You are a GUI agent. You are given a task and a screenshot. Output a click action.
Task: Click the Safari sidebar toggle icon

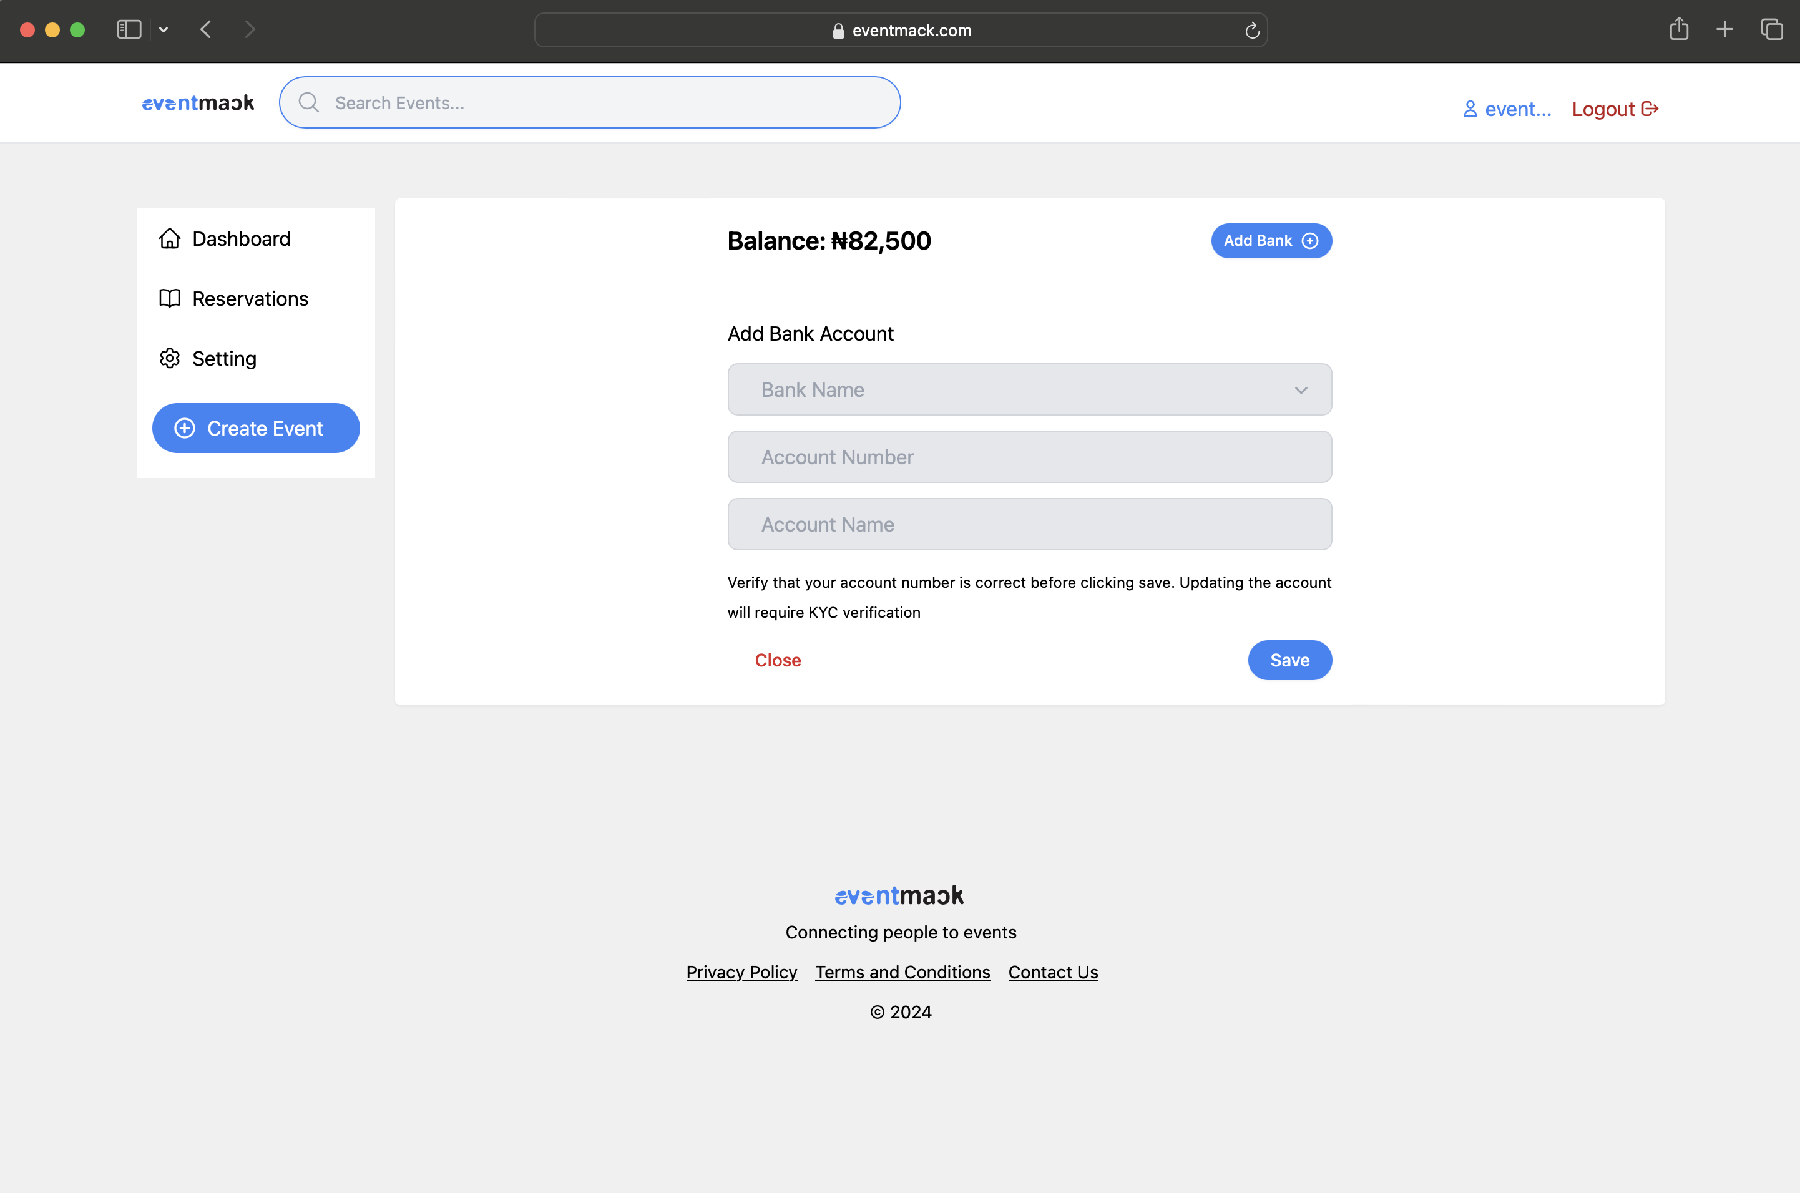point(129,30)
